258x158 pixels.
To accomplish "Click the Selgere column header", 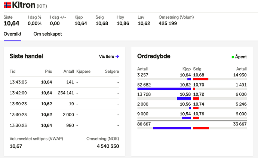I will 112,72.
